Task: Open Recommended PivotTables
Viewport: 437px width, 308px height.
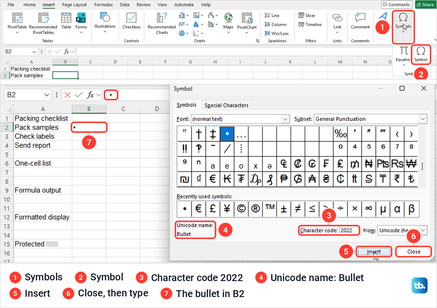Action: tap(43, 23)
